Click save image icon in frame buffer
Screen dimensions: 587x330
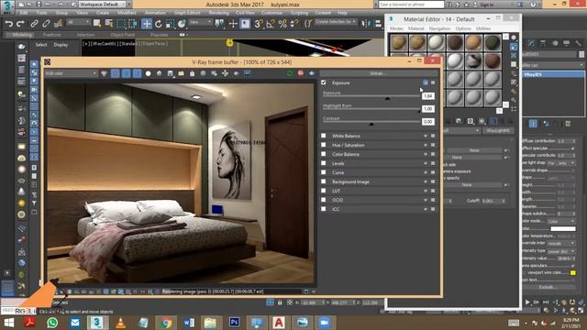pyautogui.click(x=171, y=73)
